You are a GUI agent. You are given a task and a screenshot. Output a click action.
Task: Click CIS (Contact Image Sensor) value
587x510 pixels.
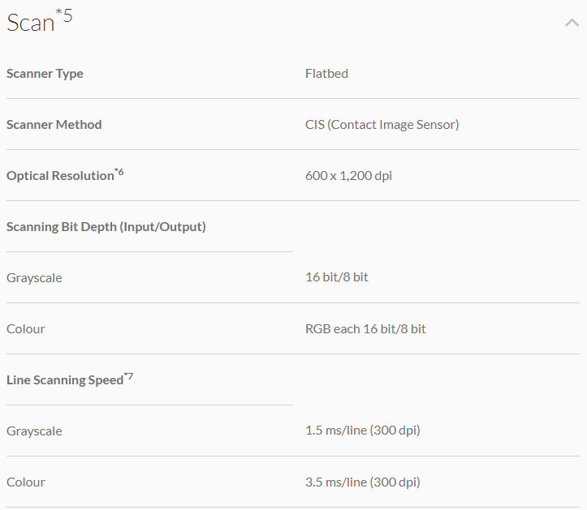pyautogui.click(x=382, y=125)
